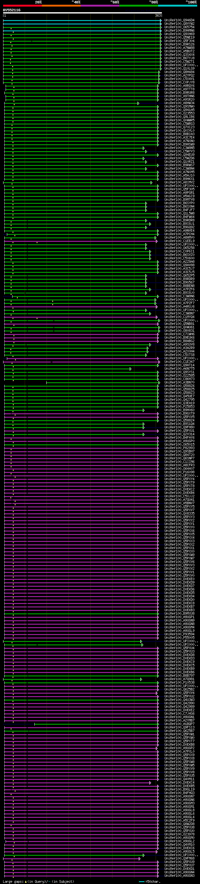Click the UniRef100_O65015 label

[179, 444]
